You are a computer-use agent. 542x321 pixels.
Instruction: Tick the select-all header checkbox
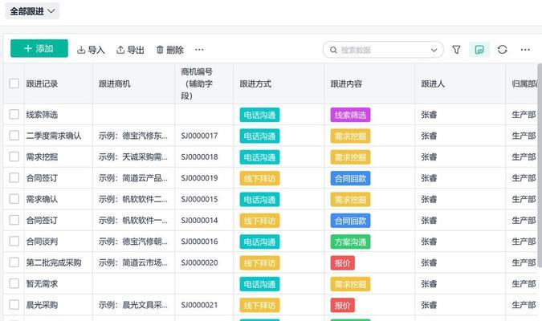click(x=14, y=83)
